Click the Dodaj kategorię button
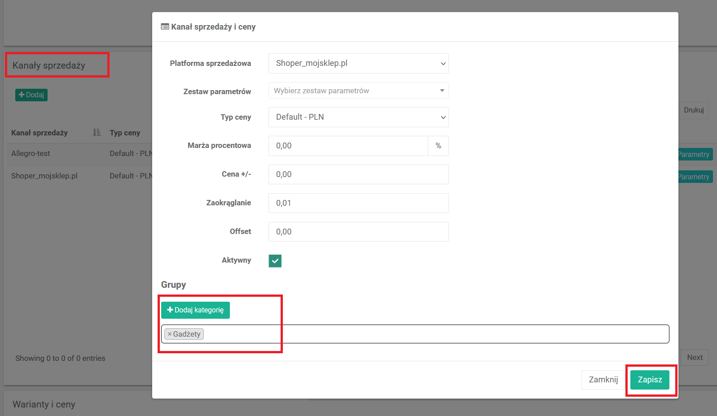 195,310
